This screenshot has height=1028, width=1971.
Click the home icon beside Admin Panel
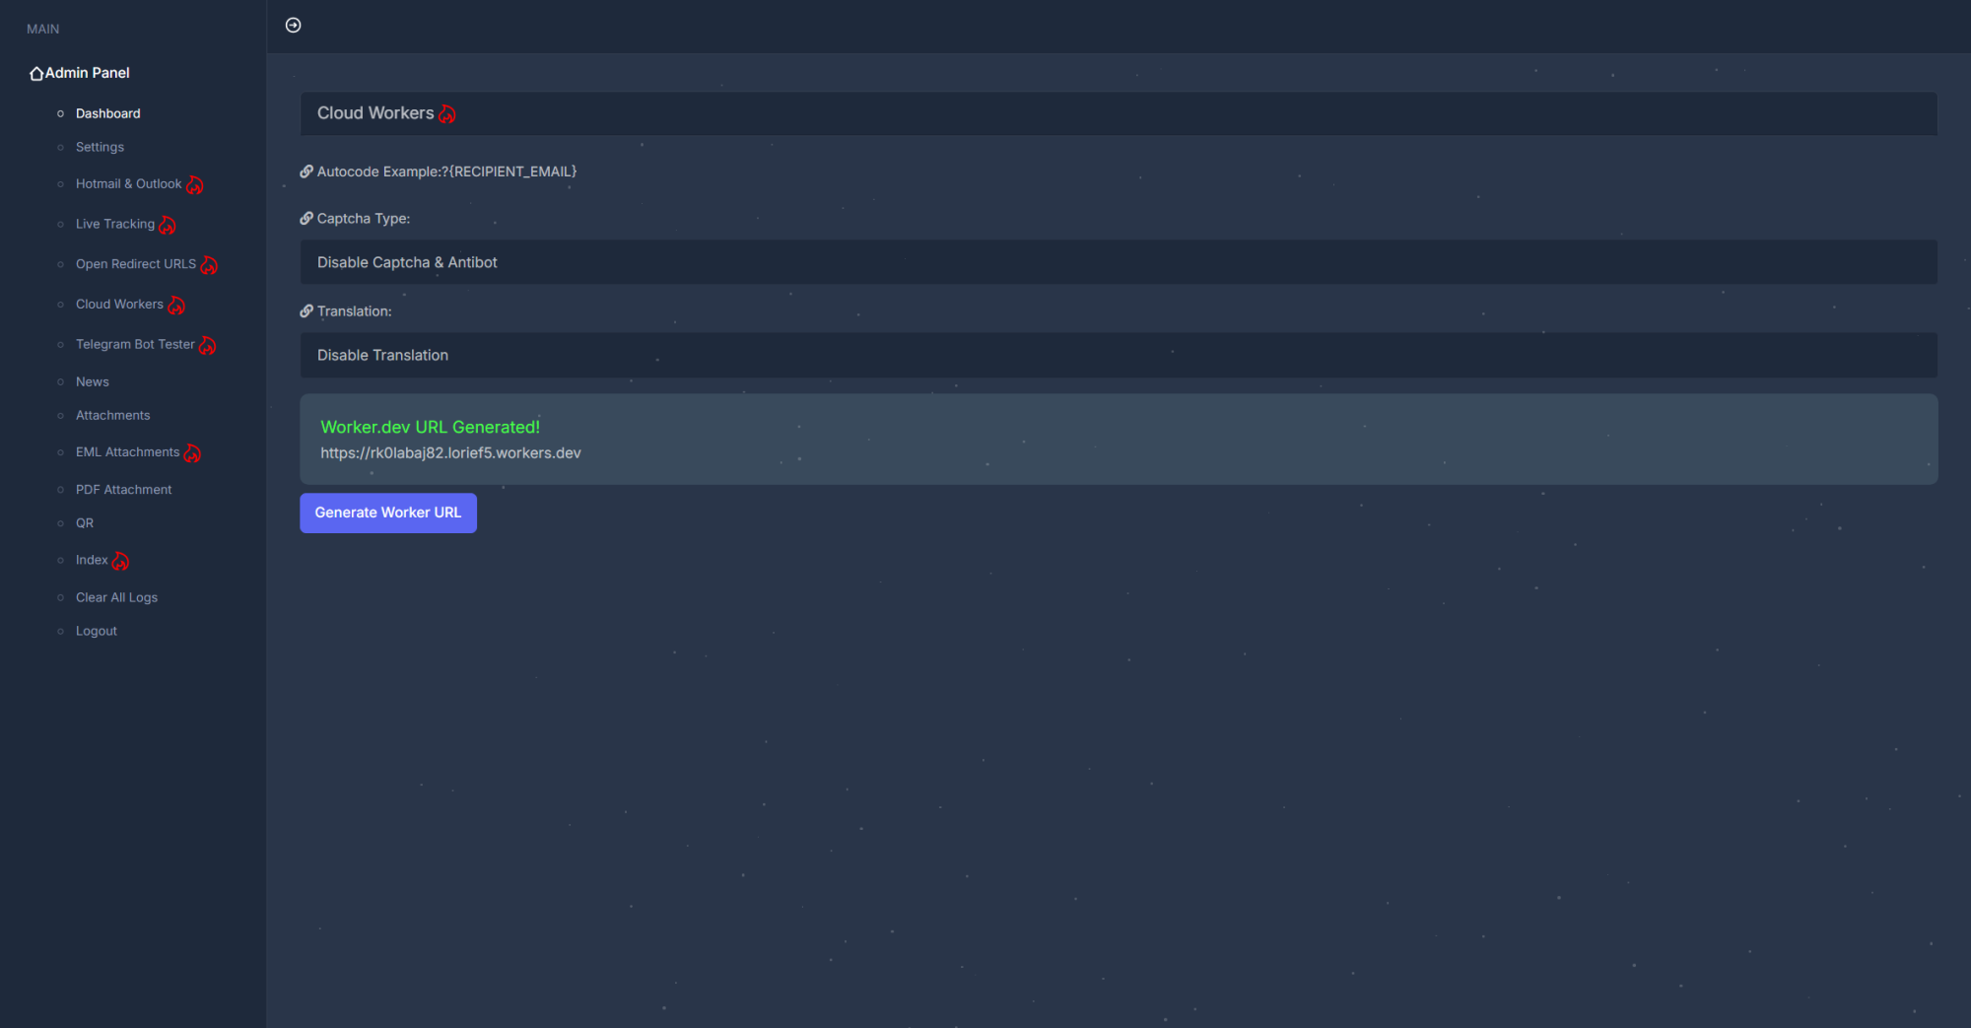tap(36, 74)
